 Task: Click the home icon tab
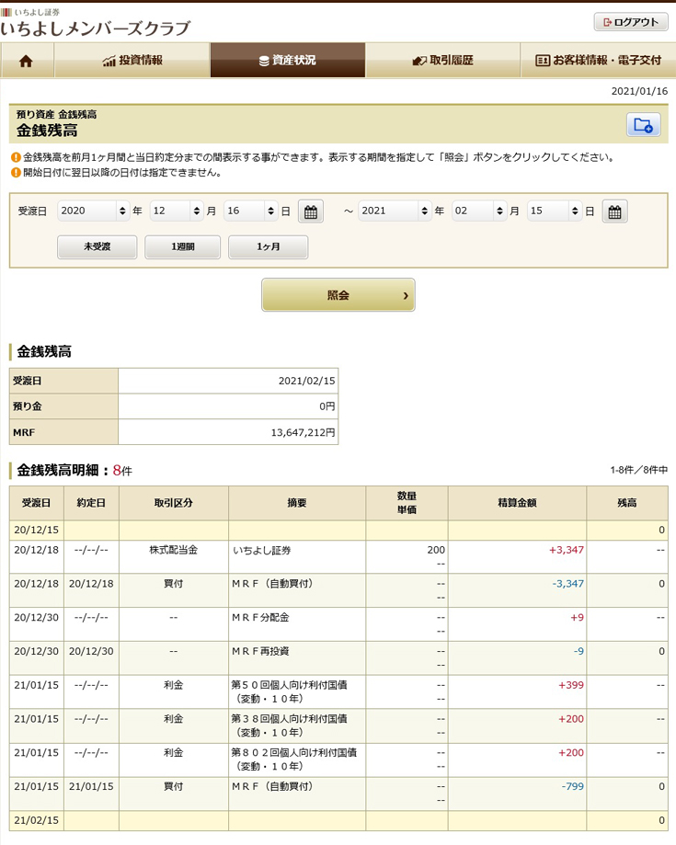pyautogui.click(x=27, y=61)
